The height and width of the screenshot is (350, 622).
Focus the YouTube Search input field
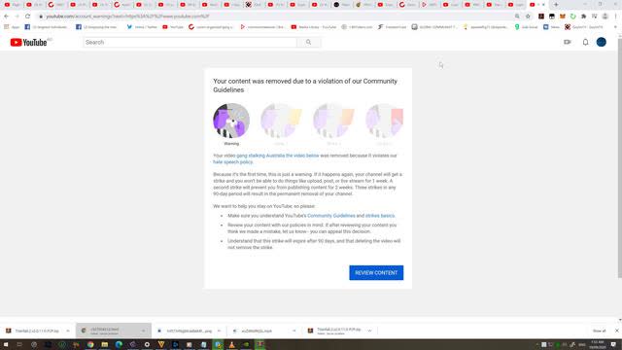(x=190, y=42)
